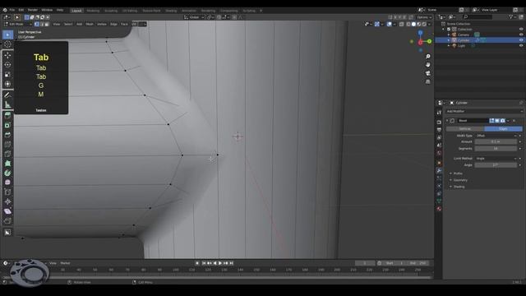Select the Shear tool
Image resolution: width=526 pixels, height=296 pixels.
point(7,211)
